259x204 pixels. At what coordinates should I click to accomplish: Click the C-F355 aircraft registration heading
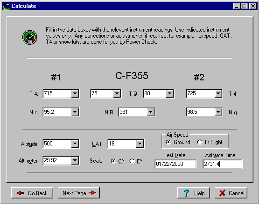coord(132,76)
